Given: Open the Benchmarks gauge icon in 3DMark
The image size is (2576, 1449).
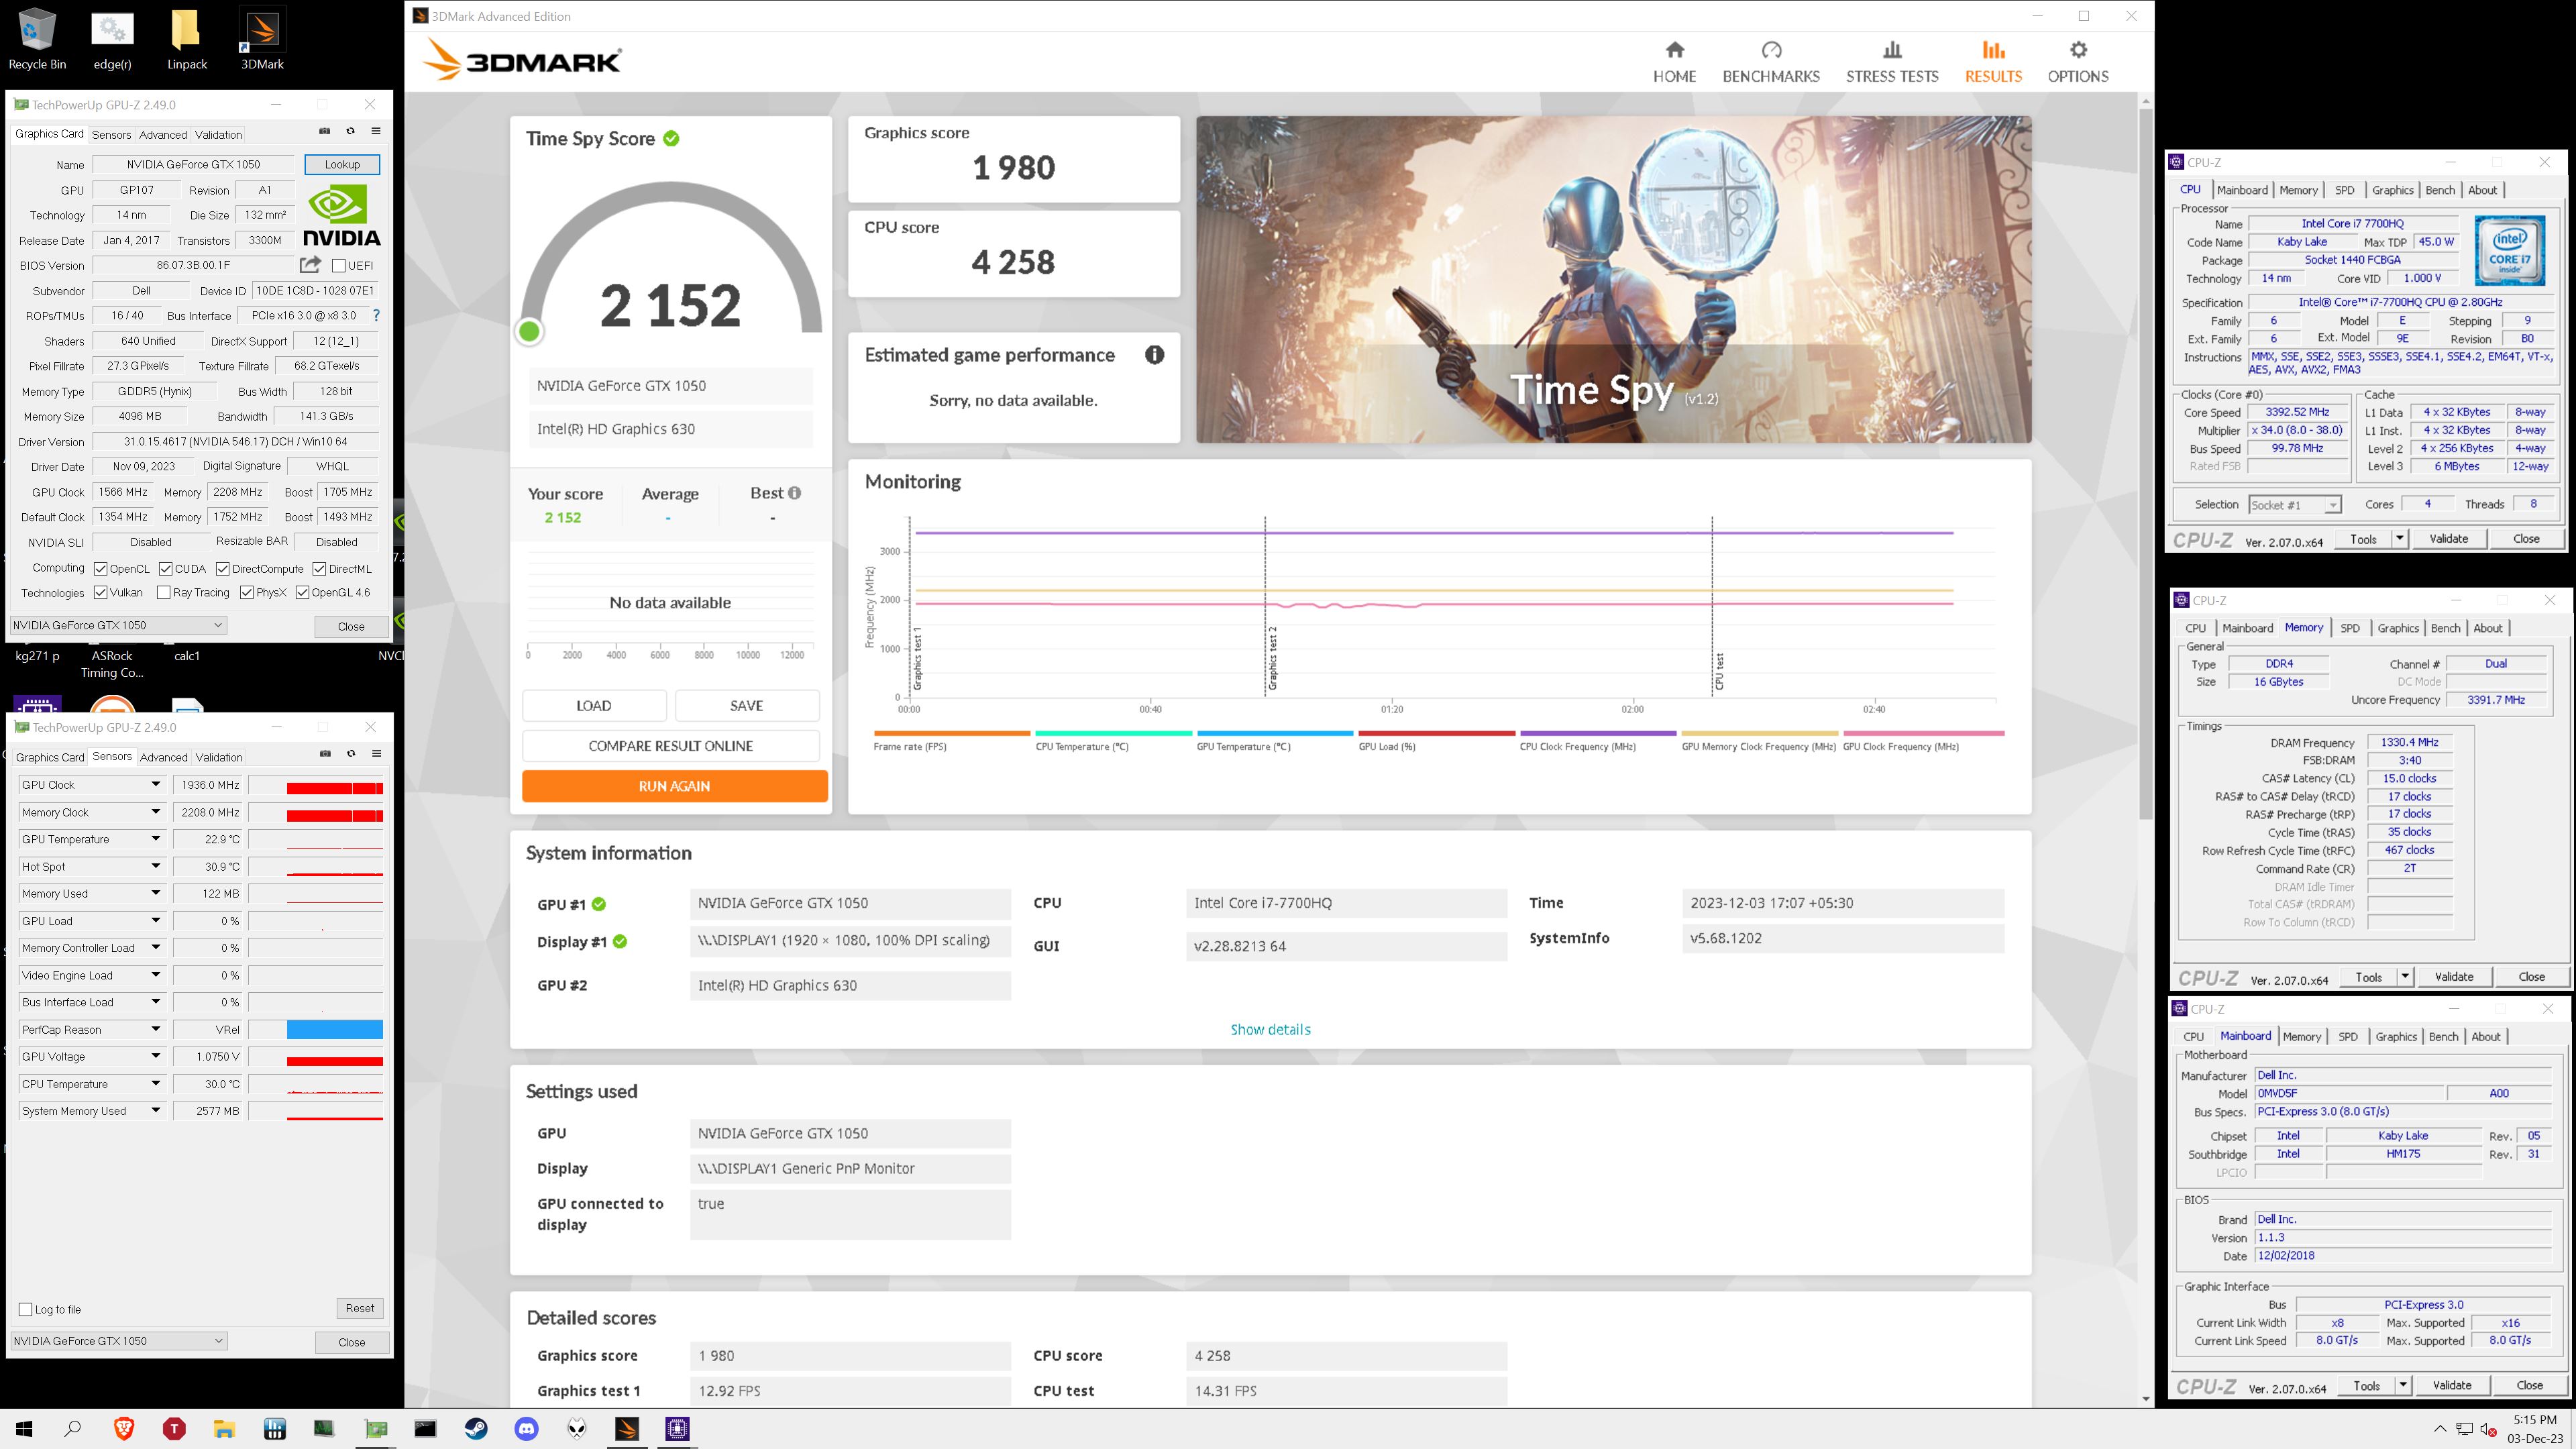Looking at the screenshot, I should point(1771,50).
